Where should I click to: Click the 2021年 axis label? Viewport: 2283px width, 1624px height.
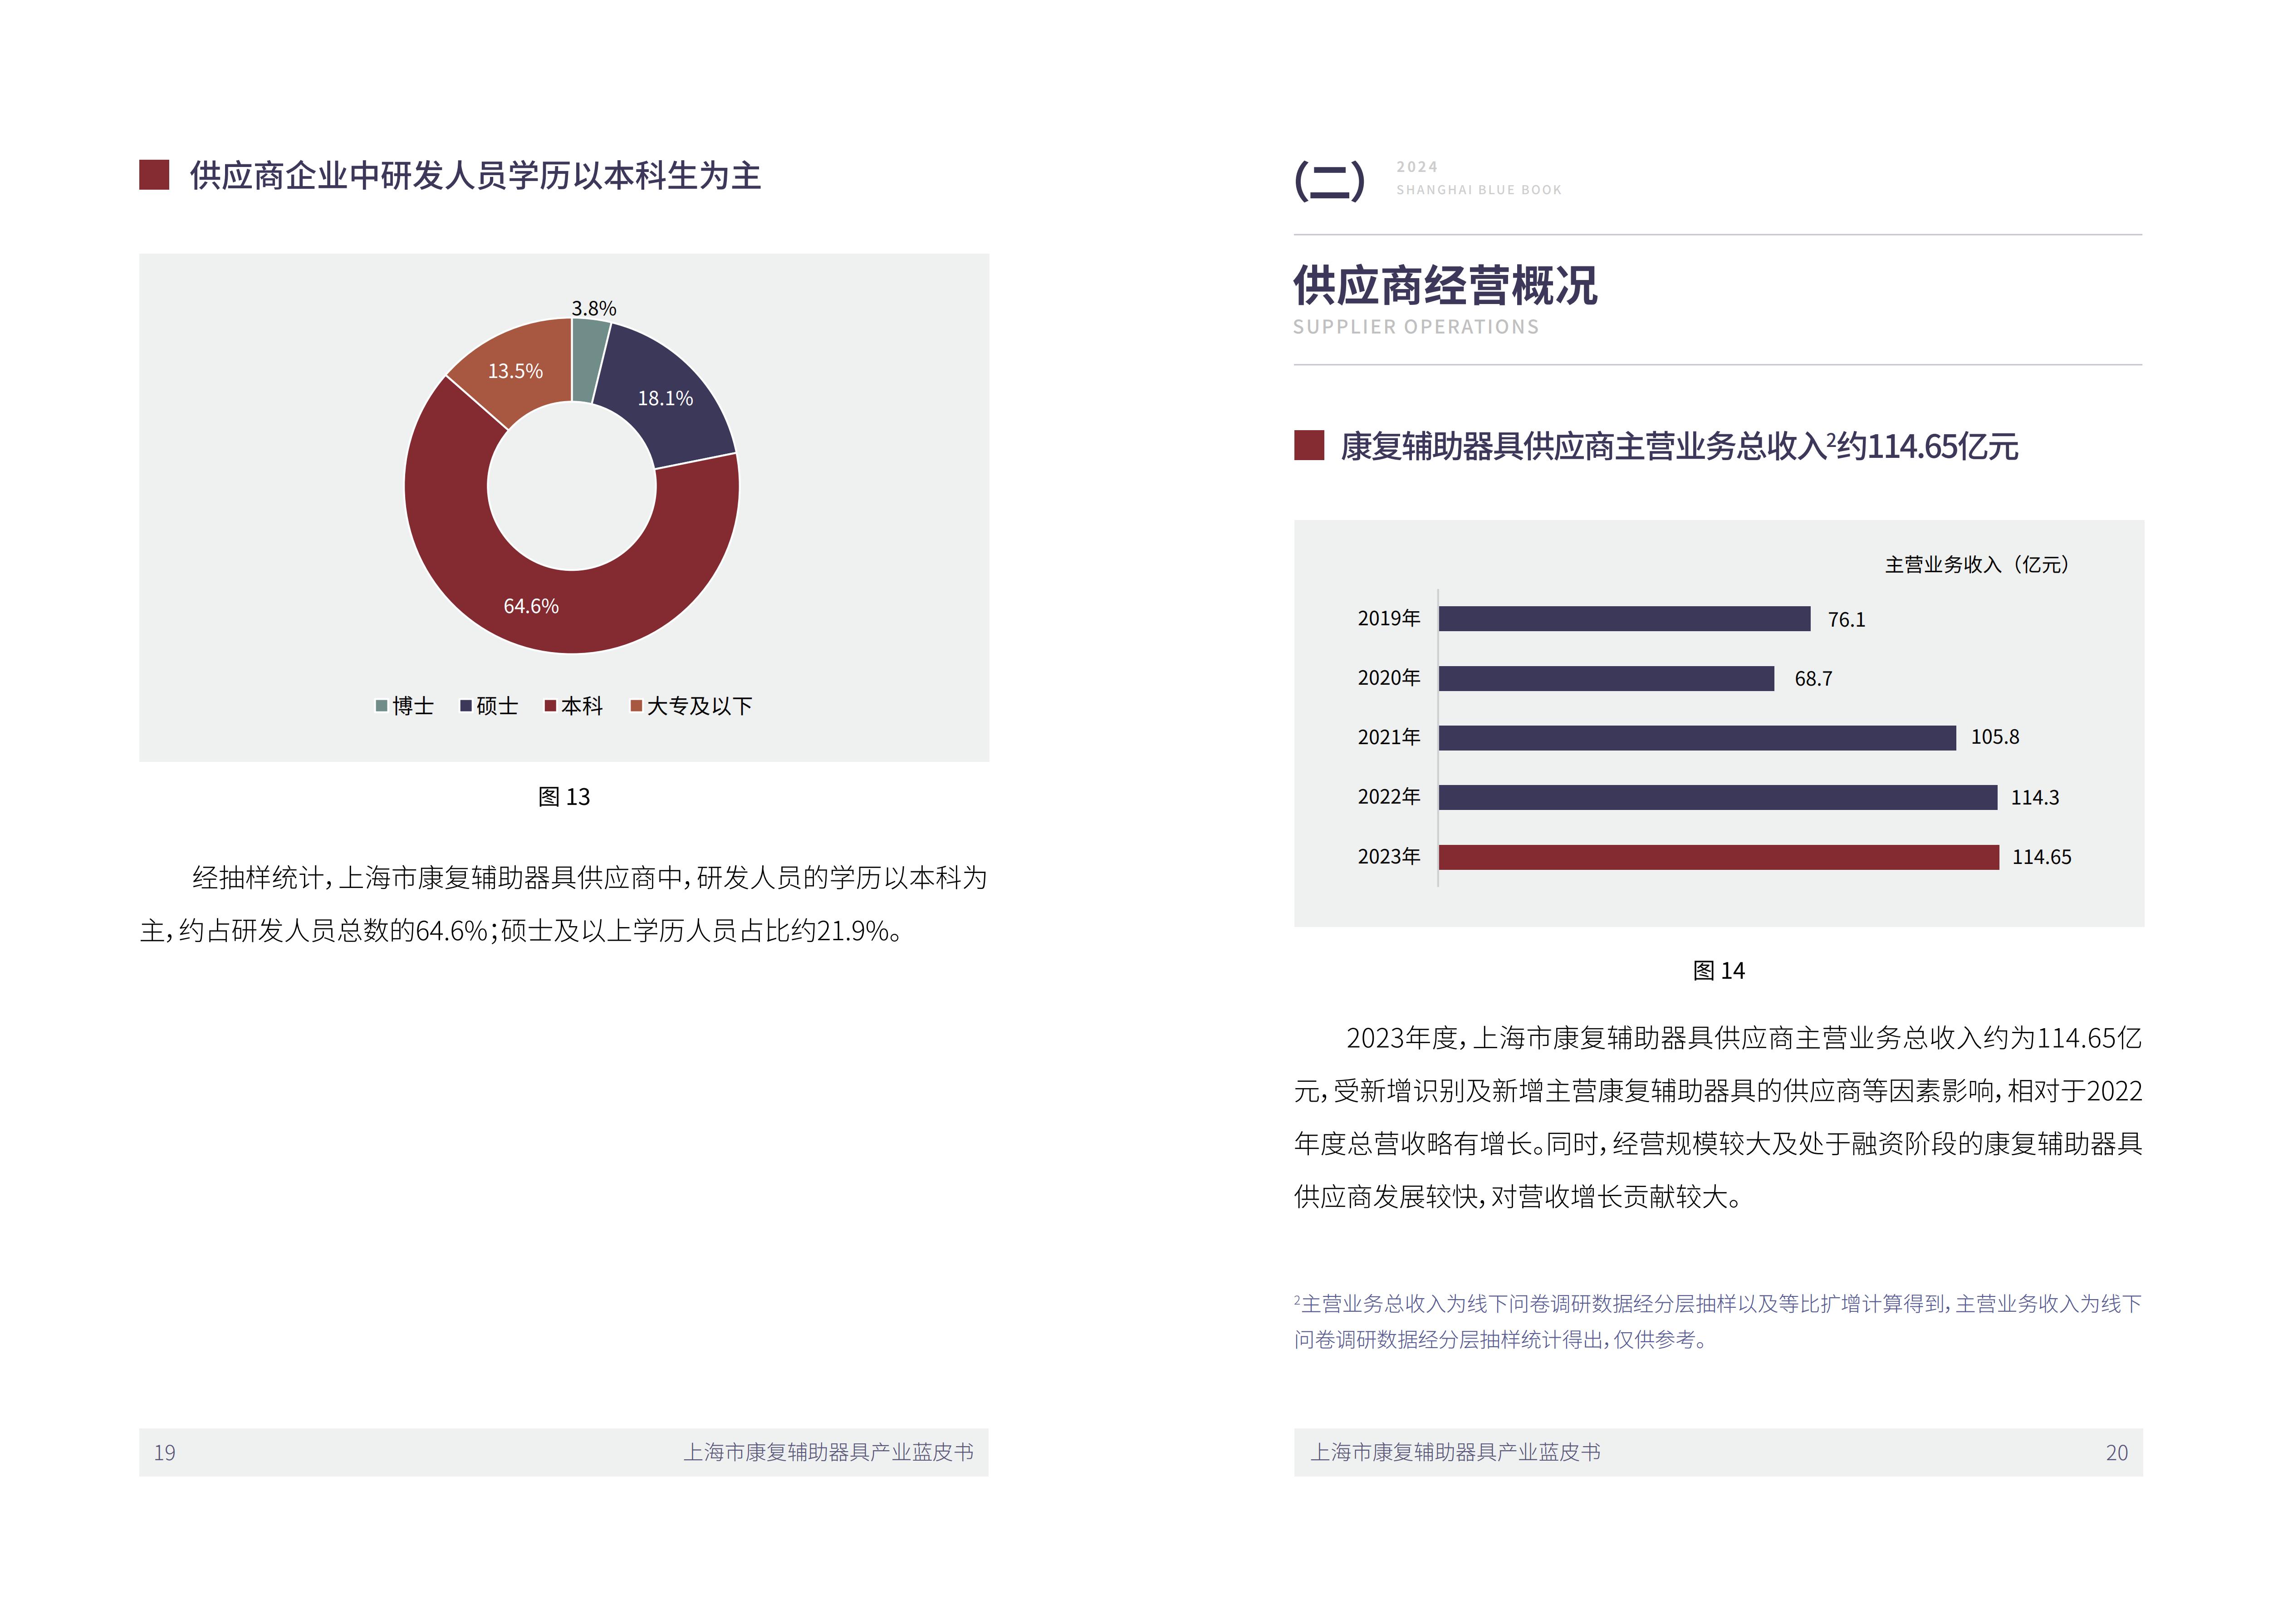1388,737
